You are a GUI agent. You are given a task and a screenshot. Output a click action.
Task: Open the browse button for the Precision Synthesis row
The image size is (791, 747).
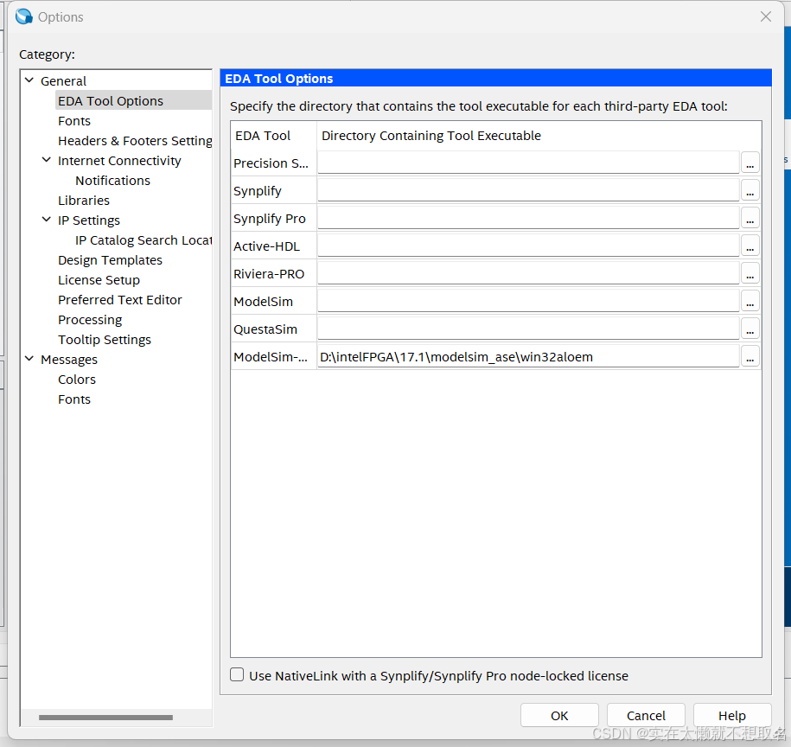(x=750, y=163)
